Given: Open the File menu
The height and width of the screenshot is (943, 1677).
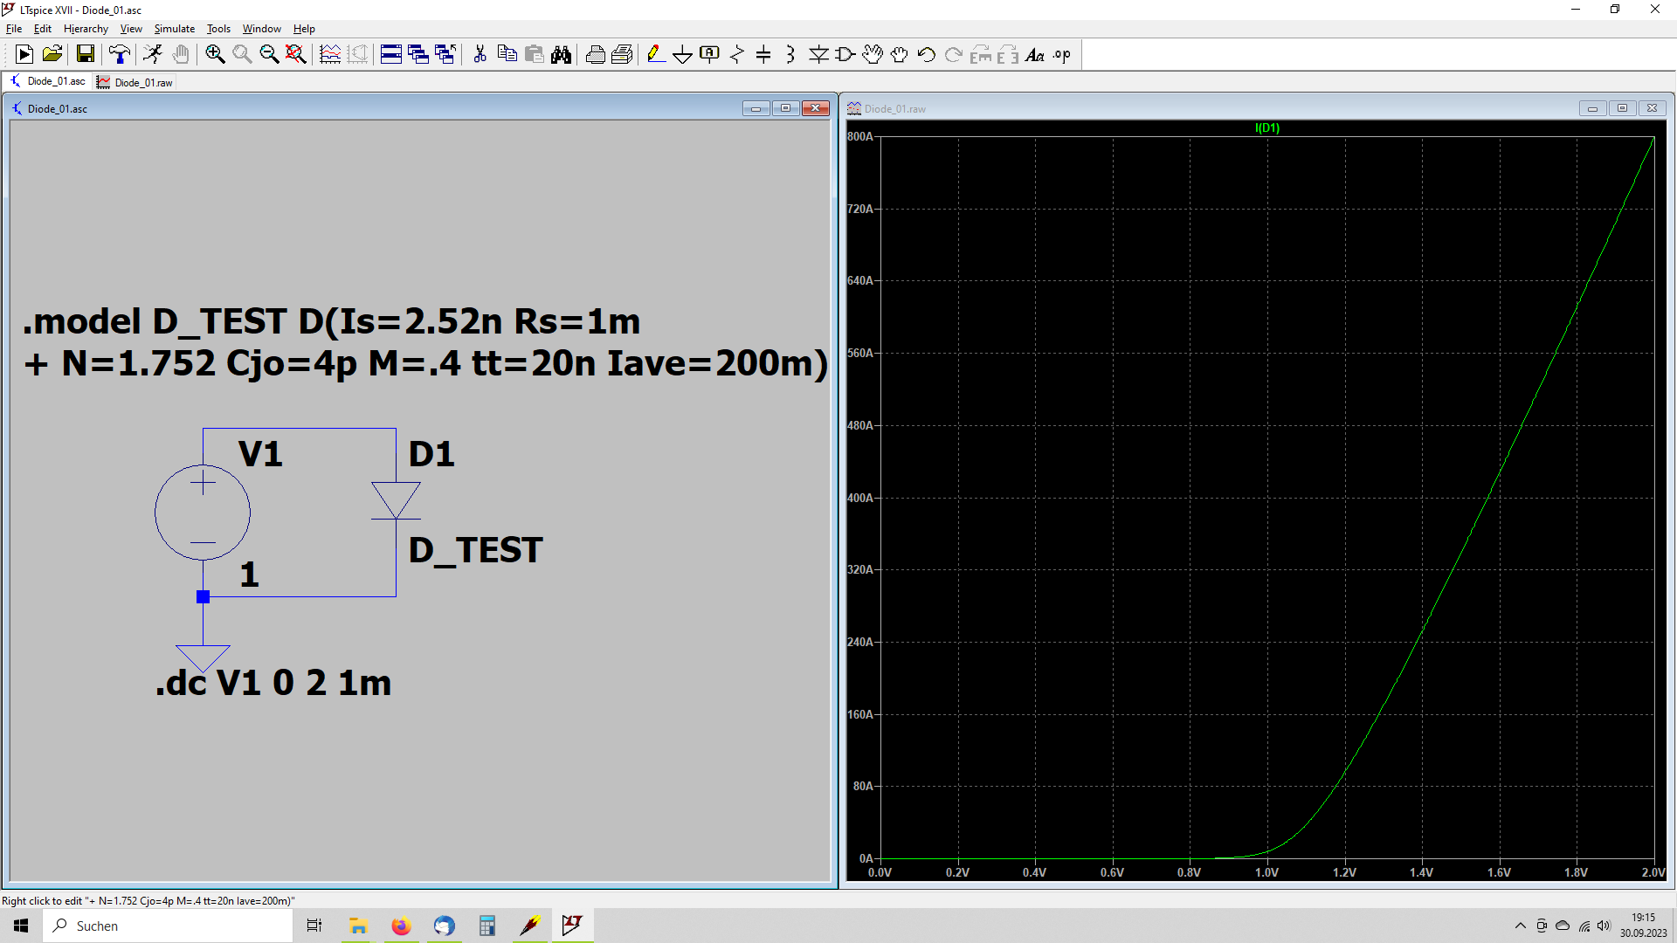Looking at the screenshot, I should pyautogui.click(x=14, y=29).
